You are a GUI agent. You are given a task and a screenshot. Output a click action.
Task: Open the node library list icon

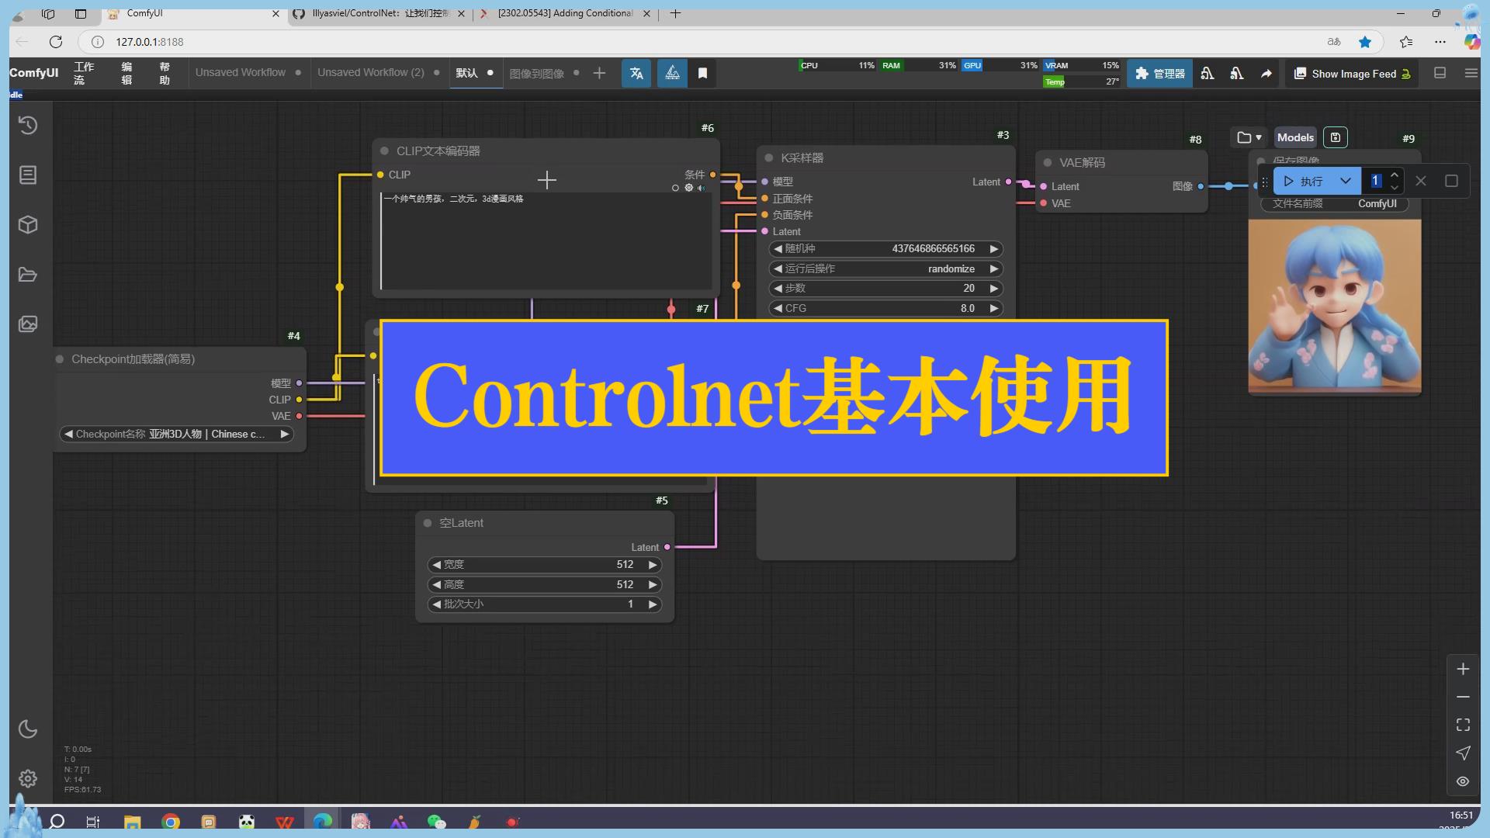tap(28, 175)
